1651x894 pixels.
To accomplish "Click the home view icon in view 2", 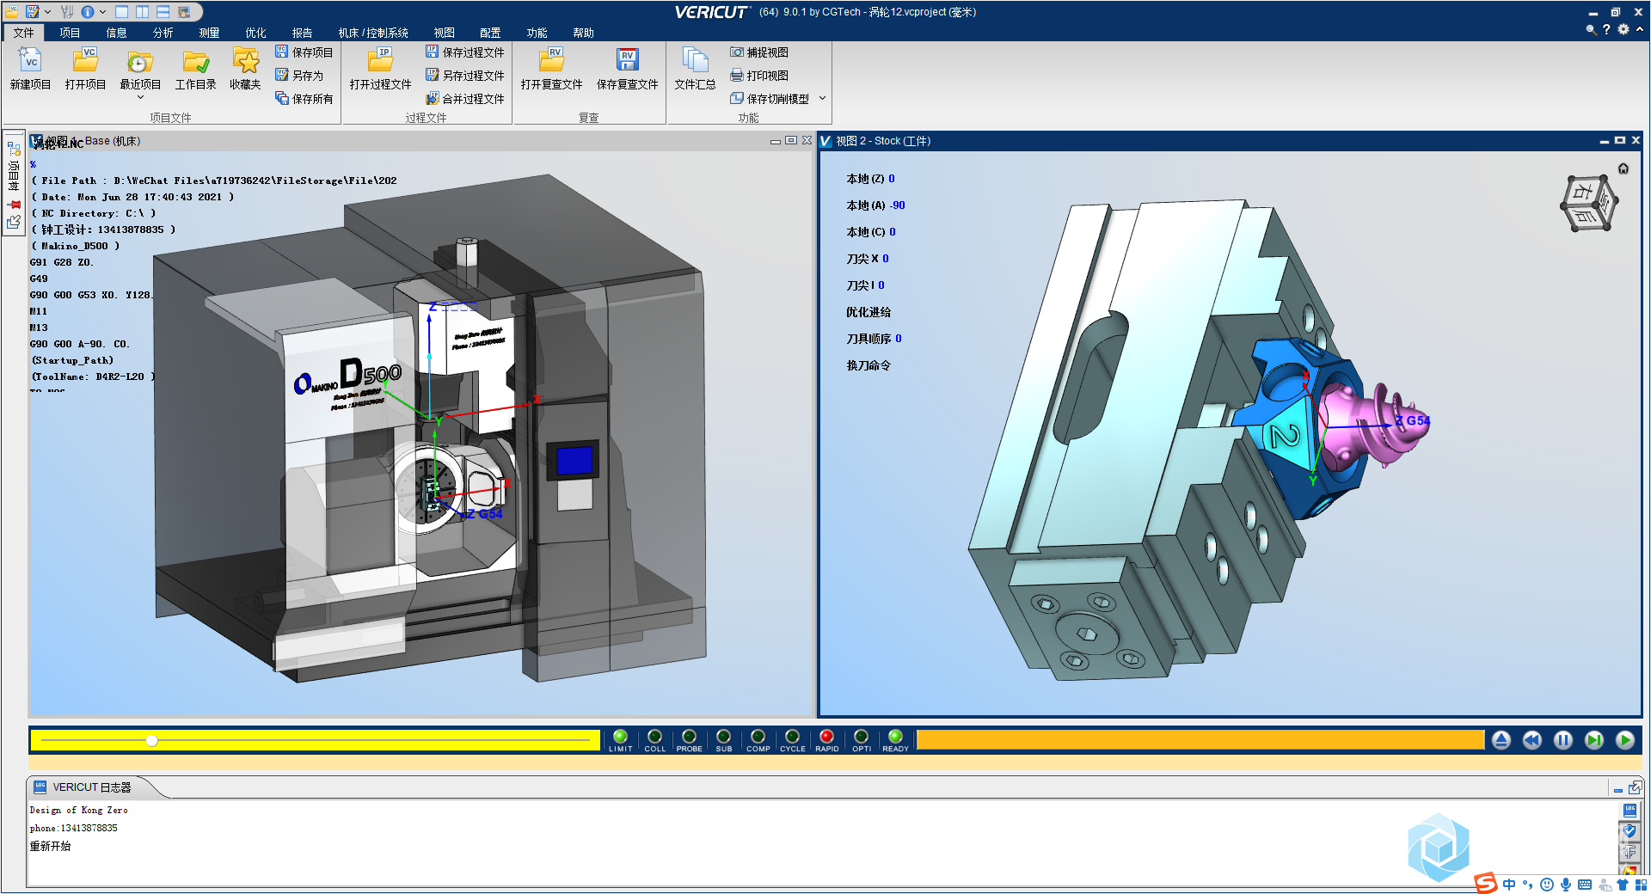I will coord(1623,168).
